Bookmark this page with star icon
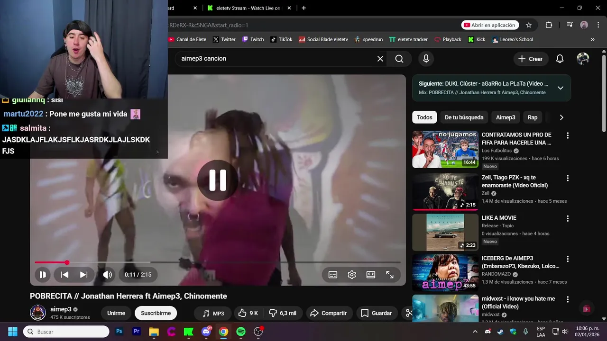 pos(529,25)
